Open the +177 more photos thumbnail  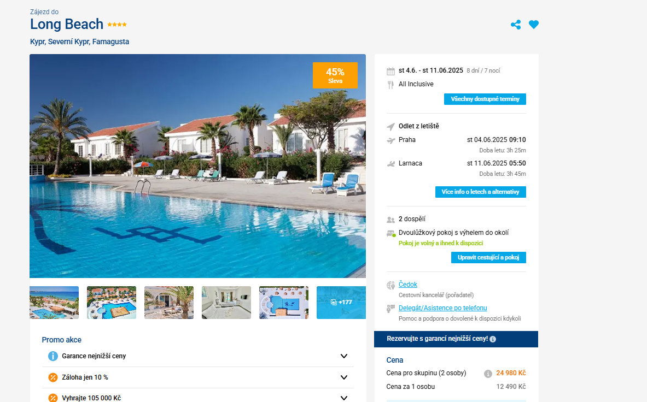tap(341, 303)
